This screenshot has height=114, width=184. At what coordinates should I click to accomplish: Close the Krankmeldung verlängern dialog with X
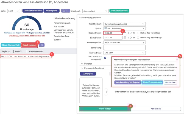click(177, 59)
